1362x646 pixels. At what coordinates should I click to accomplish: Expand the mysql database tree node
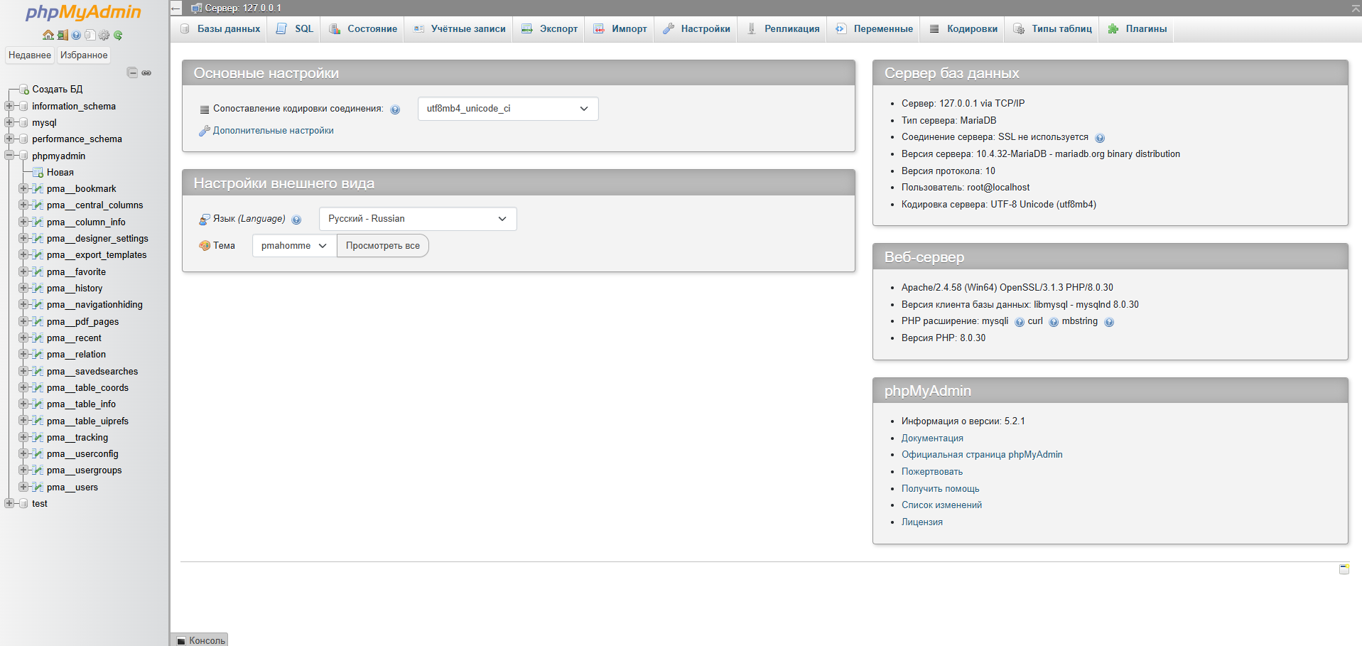coord(9,122)
